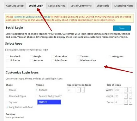Click the Height input field
The width and height of the screenshot is (137, 121).
[x=119, y=96]
